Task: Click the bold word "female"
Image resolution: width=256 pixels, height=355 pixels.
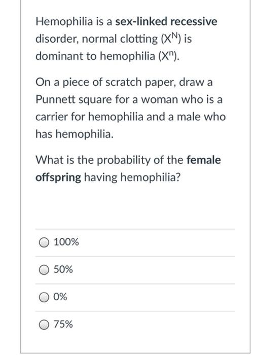Action: point(204,160)
